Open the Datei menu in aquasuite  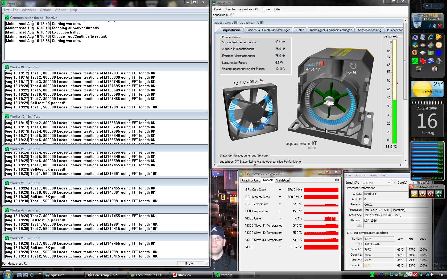coord(217,9)
